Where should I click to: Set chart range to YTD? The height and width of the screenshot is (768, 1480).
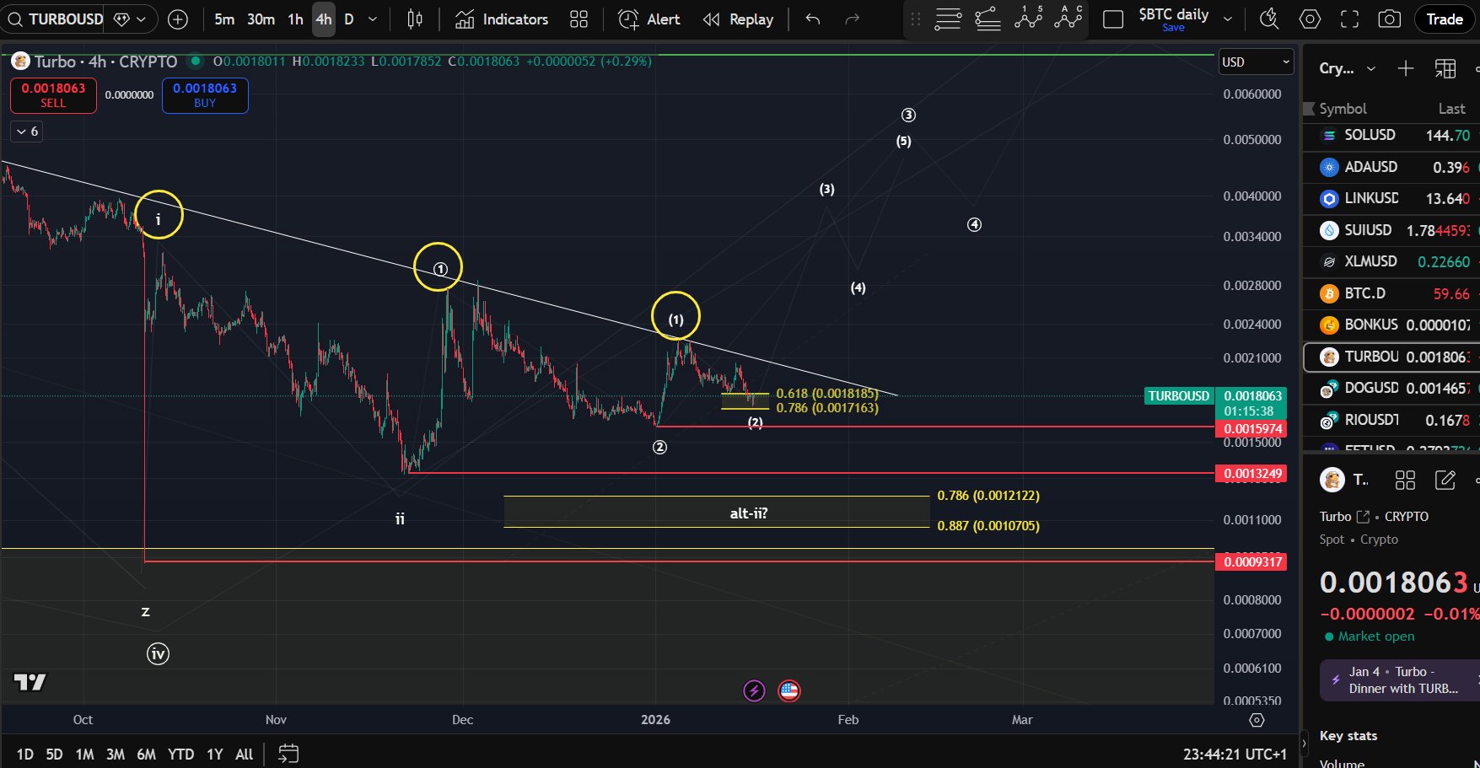[180, 755]
